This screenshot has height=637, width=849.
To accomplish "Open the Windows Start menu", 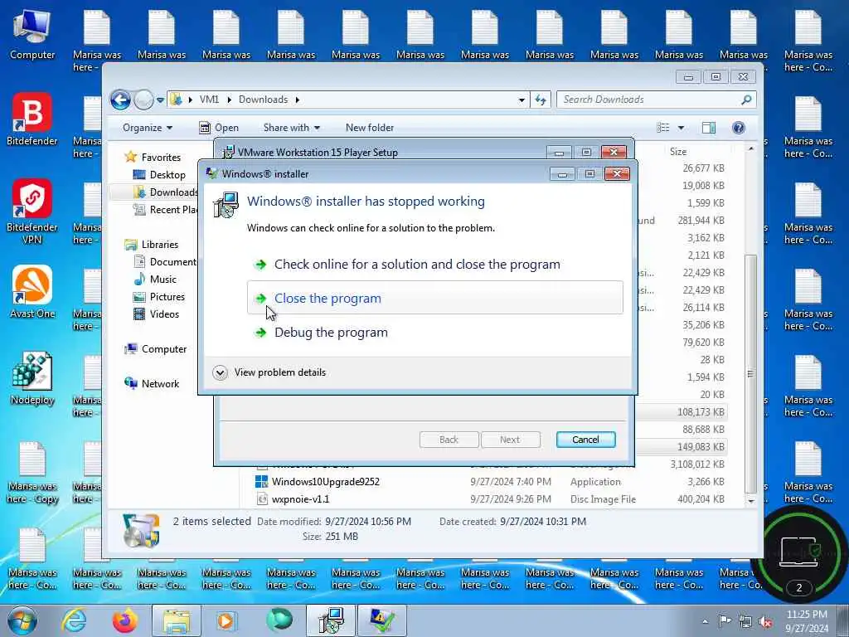I will pyautogui.click(x=22, y=620).
